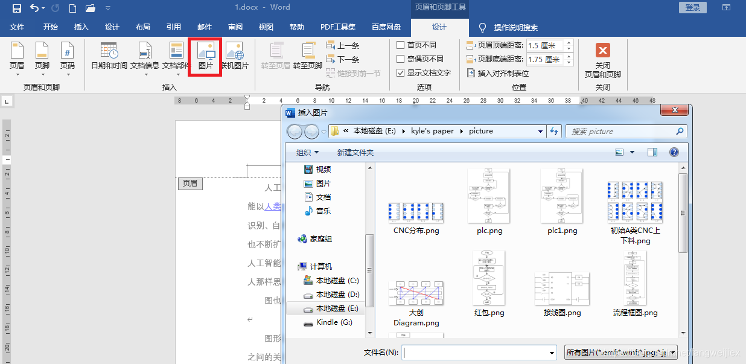Click the dialog Back navigation arrow
Image resolution: width=746 pixels, height=364 pixels.
(295, 131)
